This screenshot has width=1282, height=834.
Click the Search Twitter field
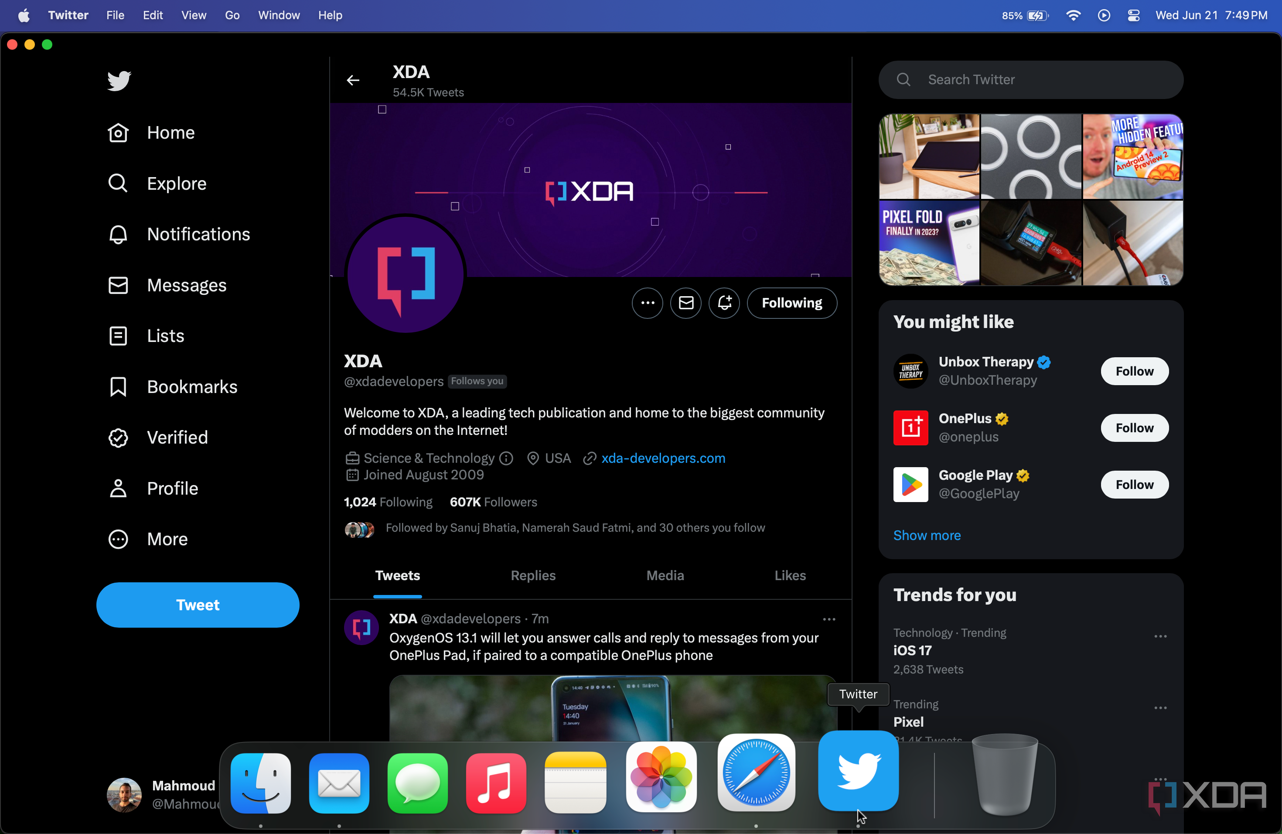[1030, 79]
